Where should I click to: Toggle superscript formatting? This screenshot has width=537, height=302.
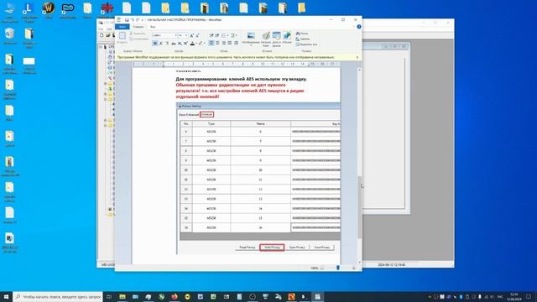185,43
